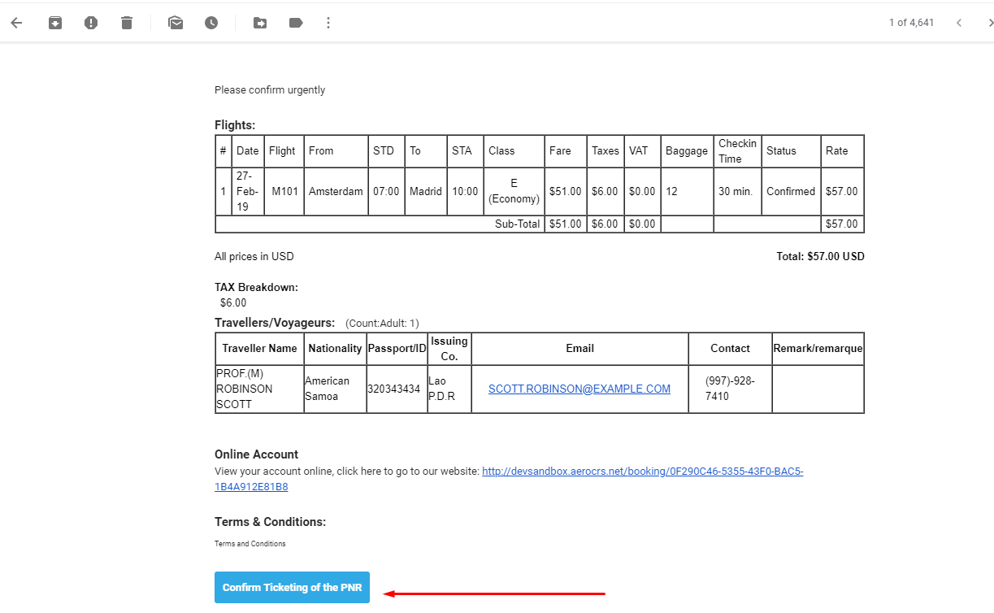Click the '1 of 4,641' counter

pos(911,23)
